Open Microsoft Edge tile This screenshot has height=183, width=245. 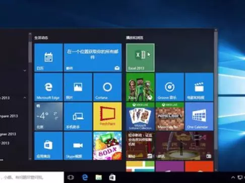48,87
